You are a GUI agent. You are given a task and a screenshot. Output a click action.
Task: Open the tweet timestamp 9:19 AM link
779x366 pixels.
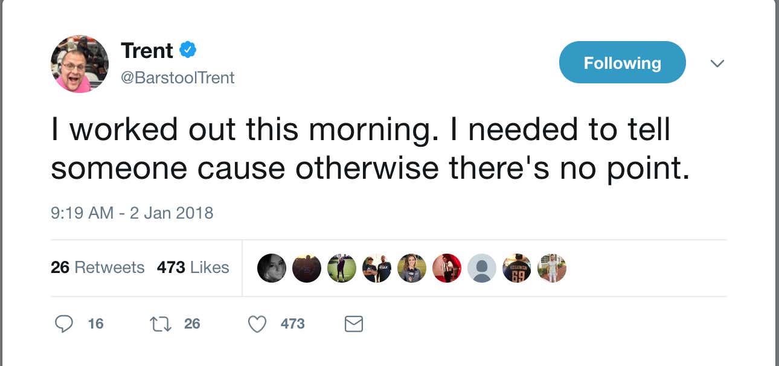point(132,213)
